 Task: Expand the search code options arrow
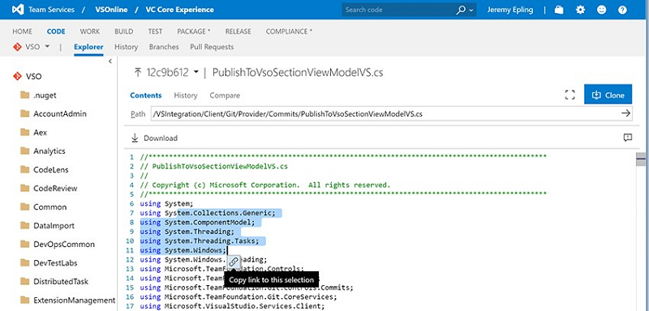pyautogui.click(x=471, y=11)
